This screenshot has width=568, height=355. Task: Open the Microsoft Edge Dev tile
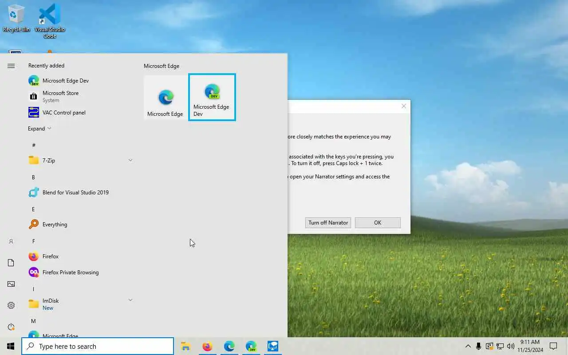[212, 97]
